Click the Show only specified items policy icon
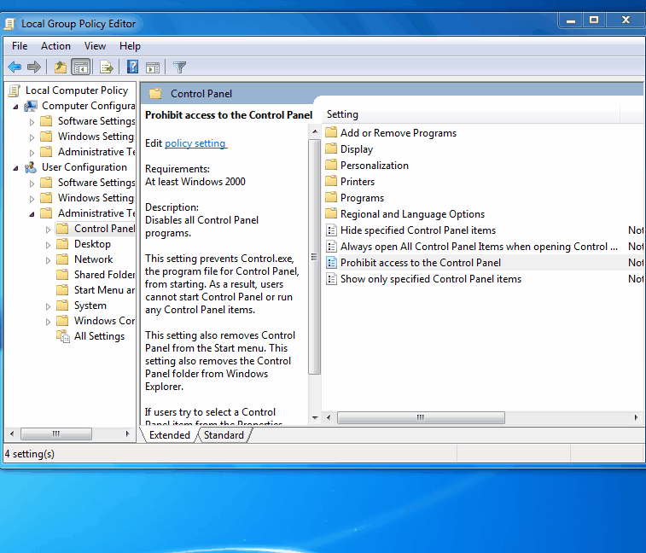Image resolution: width=646 pixels, height=553 pixels. tap(331, 279)
